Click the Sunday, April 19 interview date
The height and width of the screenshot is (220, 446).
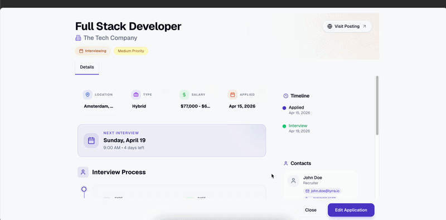point(124,140)
